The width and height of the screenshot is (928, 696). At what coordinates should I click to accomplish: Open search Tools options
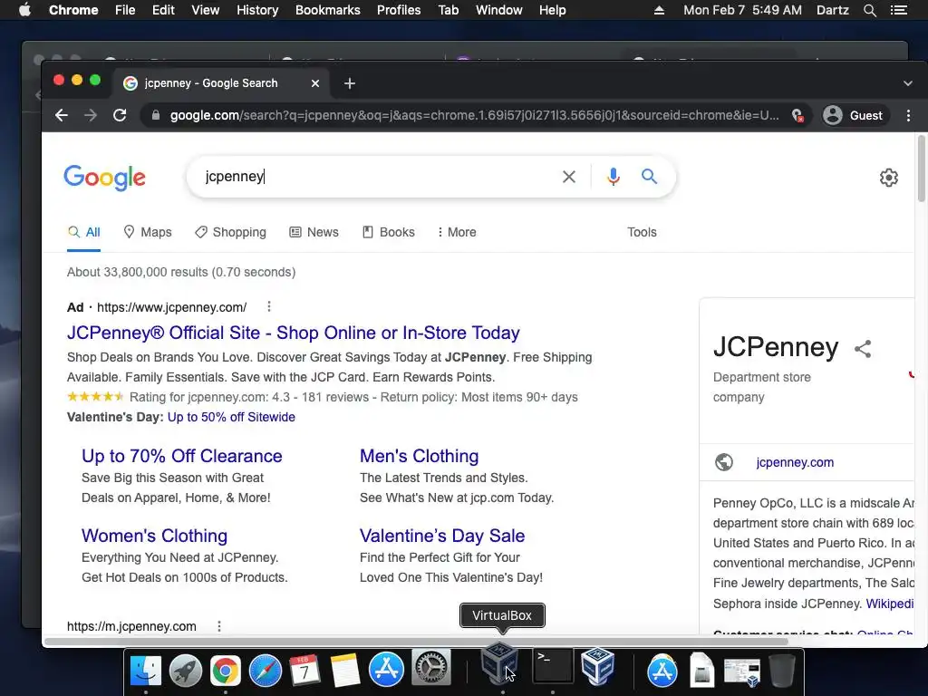[x=642, y=232]
